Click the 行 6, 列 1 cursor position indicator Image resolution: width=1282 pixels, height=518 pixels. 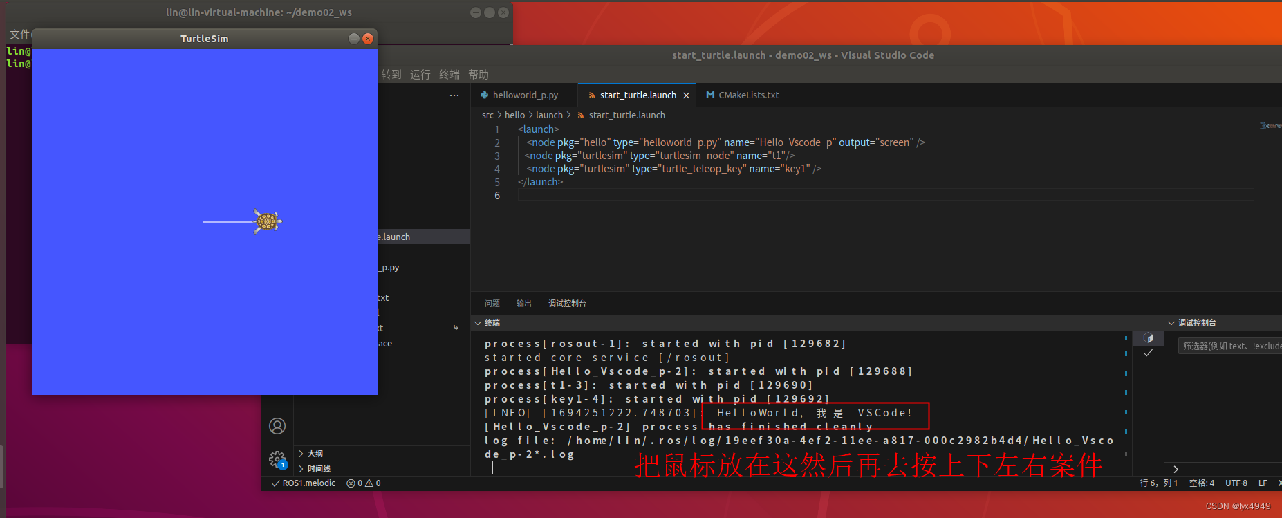[1159, 483]
